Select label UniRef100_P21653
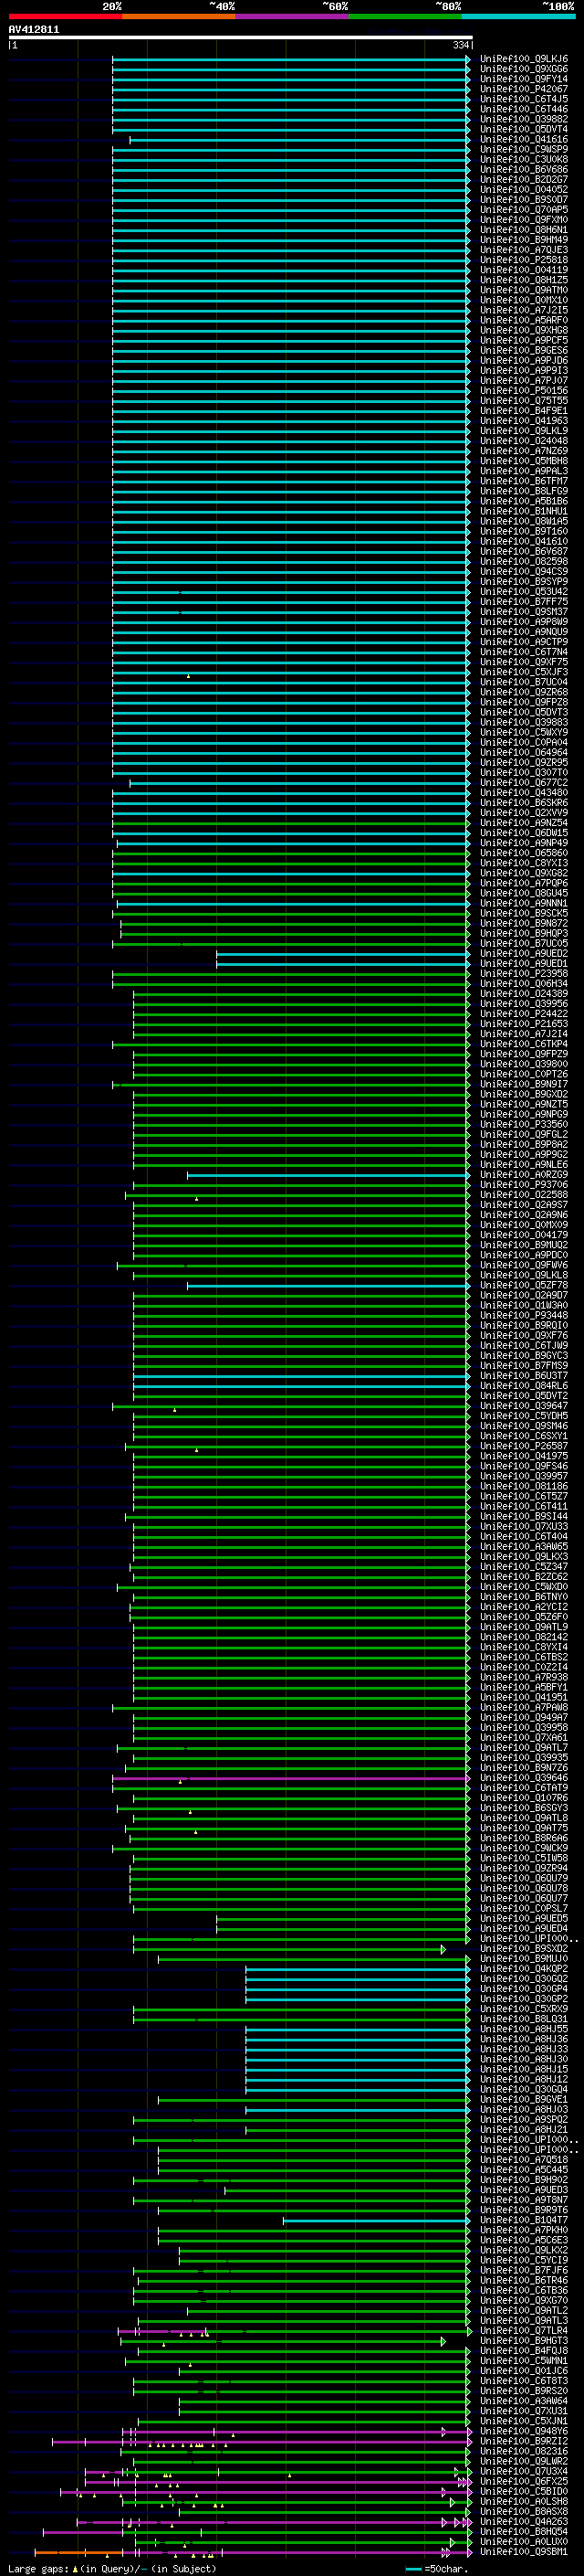This screenshot has height=2576, width=584. (523, 1024)
